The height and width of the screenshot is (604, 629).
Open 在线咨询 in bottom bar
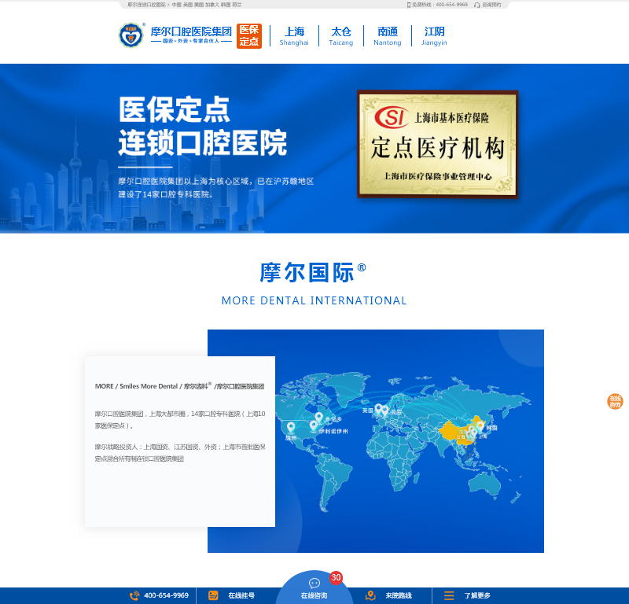click(314, 595)
